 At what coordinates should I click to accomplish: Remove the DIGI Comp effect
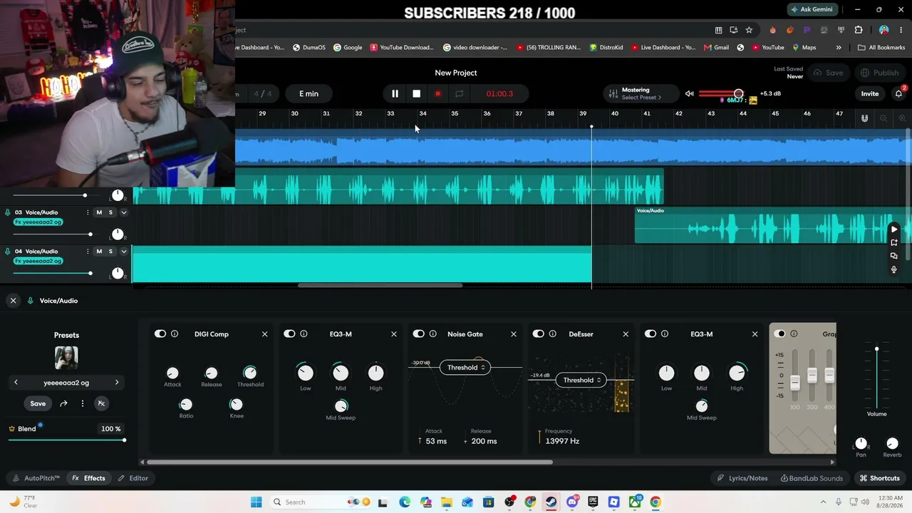pos(264,333)
